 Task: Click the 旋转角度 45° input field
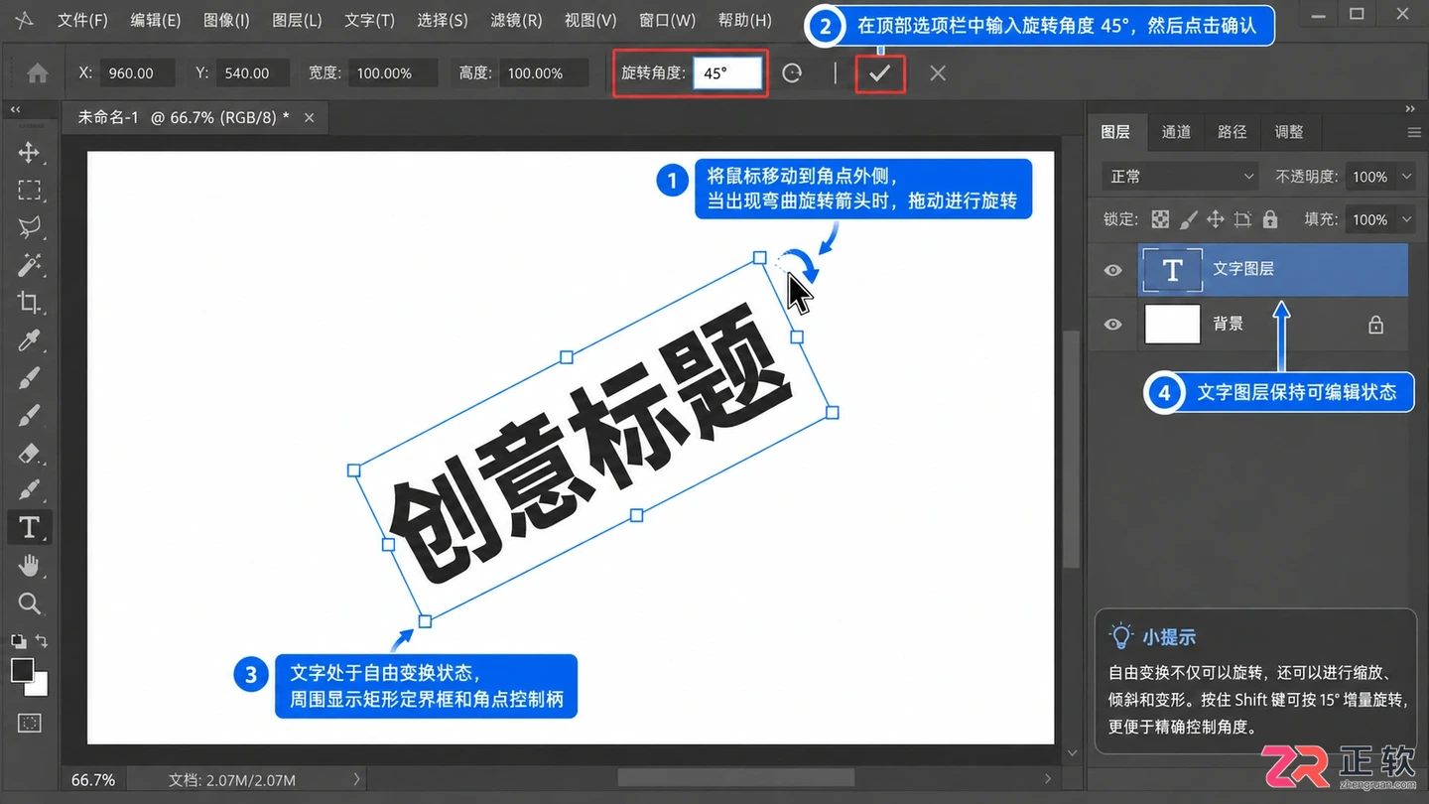pyautogui.click(x=727, y=73)
